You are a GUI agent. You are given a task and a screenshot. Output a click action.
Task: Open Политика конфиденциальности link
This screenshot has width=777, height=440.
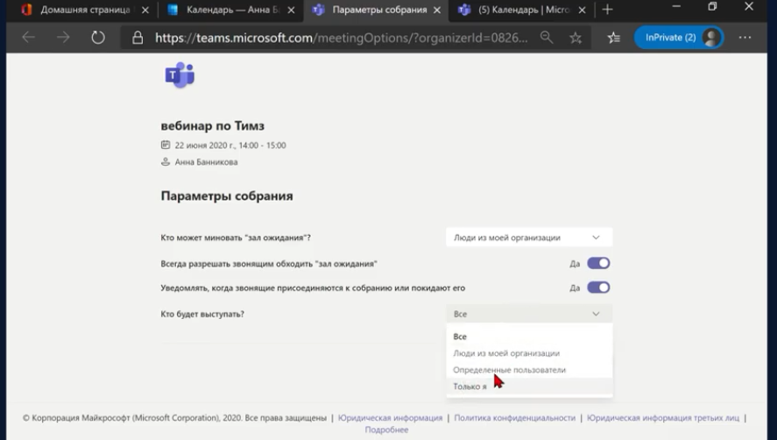514,418
